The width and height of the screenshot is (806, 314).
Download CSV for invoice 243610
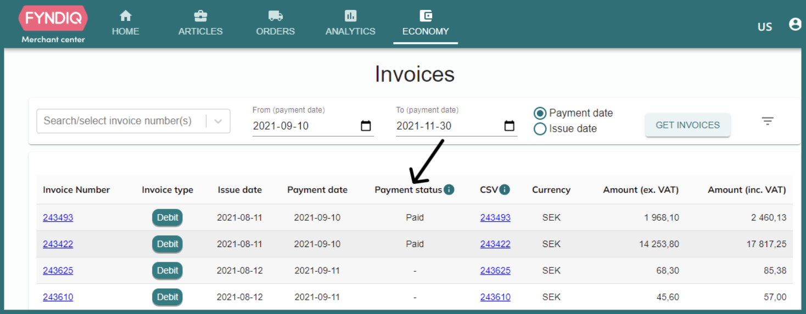coord(495,297)
